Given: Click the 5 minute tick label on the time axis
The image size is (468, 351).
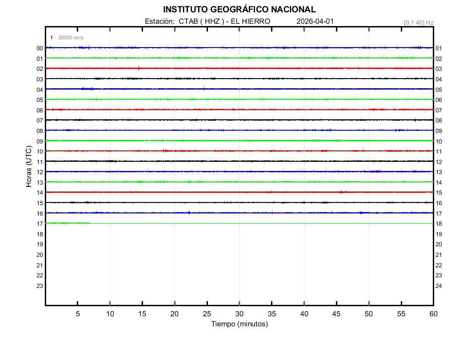Looking at the screenshot, I should [x=78, y=314].
